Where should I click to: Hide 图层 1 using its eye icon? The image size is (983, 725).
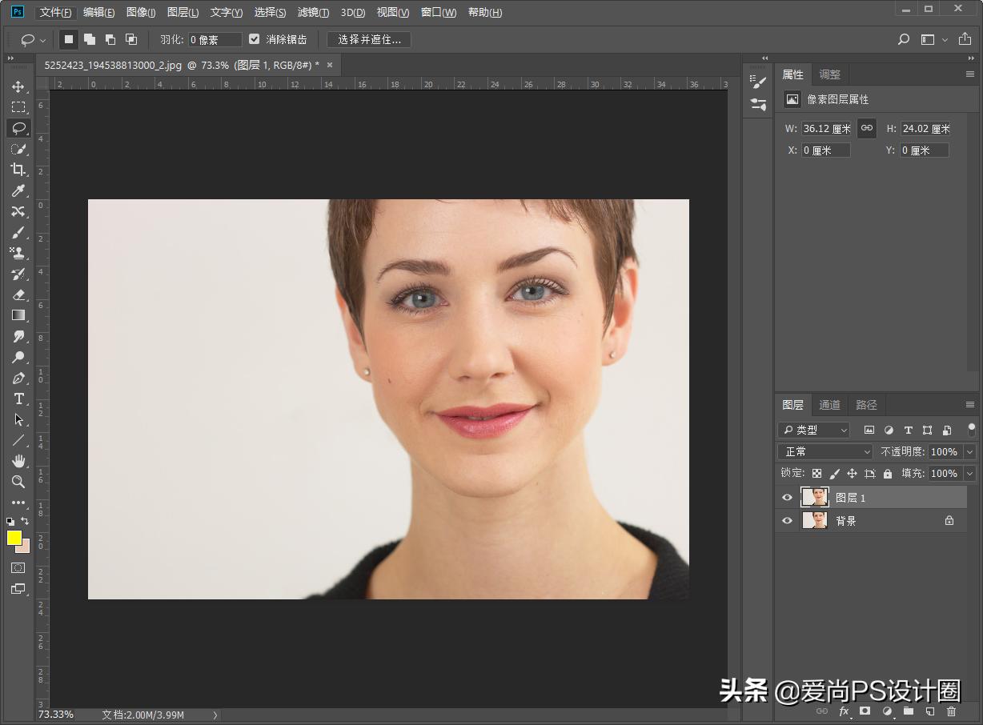787,498
